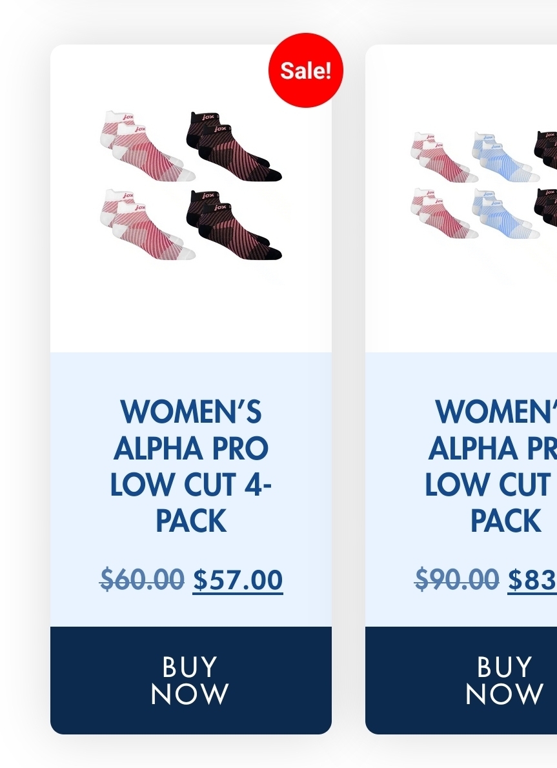This screenshot has width=557, height=768.
Task: Open Women's Alpha Pro Low Cut 4-Pack title
Action: click(191, 465)
